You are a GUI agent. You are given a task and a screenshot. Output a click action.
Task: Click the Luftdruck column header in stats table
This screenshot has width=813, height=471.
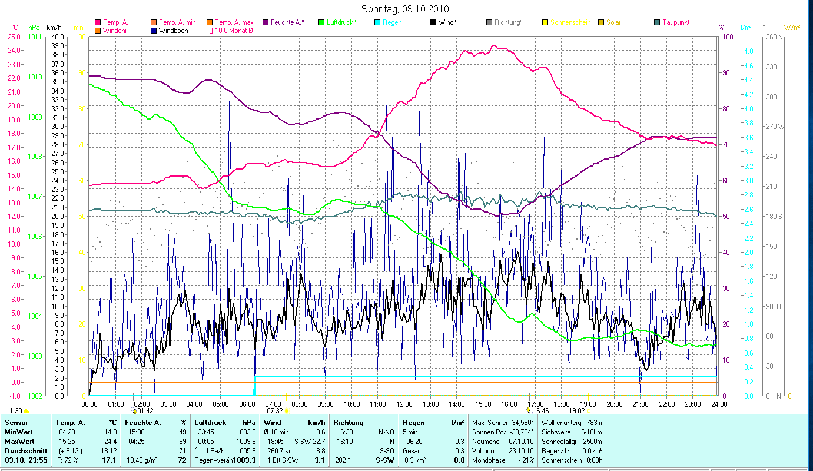pos(210,423)
